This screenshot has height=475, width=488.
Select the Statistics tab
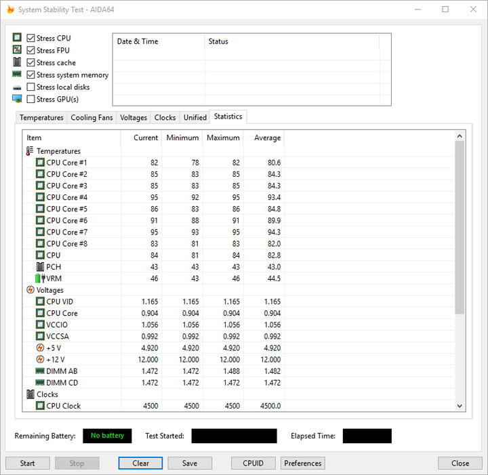[x=228, y=117]
